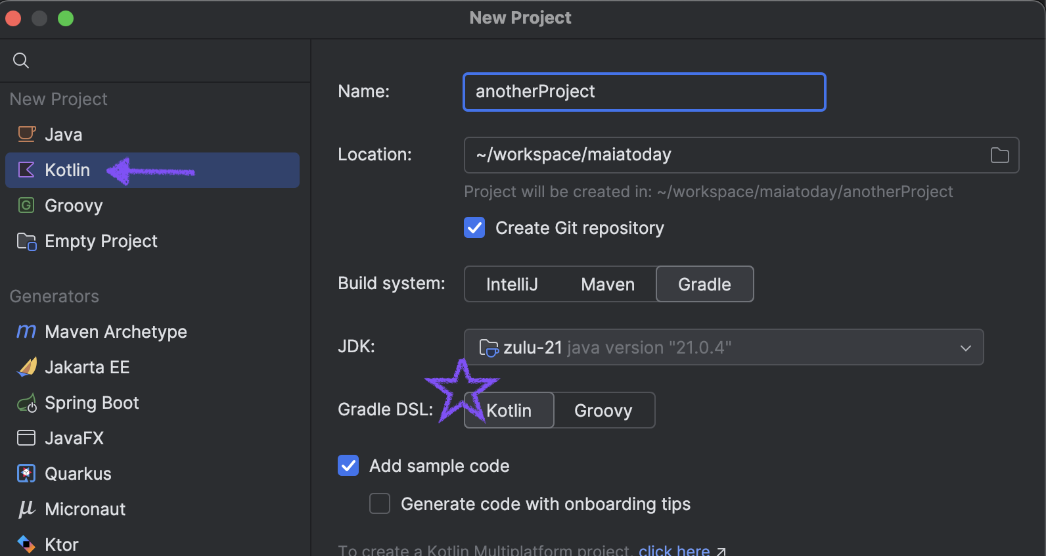Click the JDK folder icon

(x=489, y=348)
